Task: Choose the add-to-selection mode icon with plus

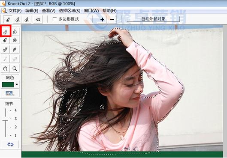Action: pos(18,19)
